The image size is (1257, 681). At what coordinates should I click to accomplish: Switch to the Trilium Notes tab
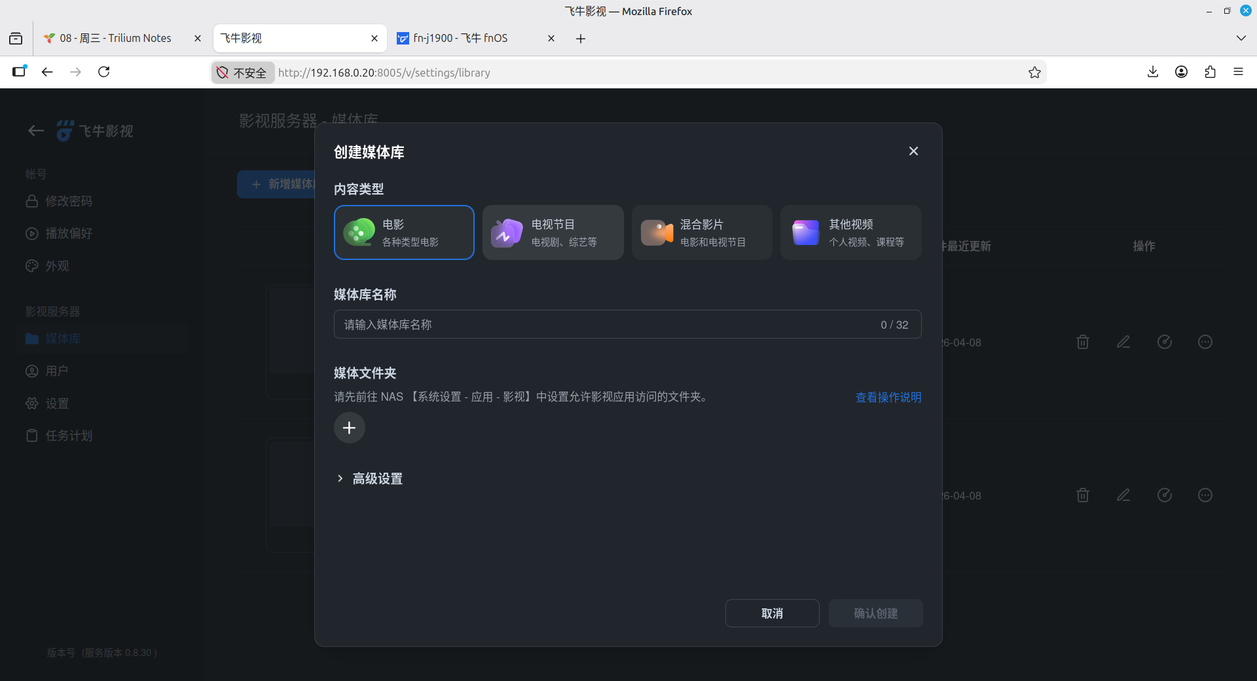point(115,38)
